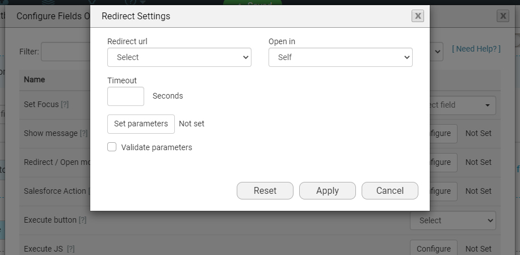
Task: Configure the Execute JS action
Action: pyautogui.click(x=433, y=248)
